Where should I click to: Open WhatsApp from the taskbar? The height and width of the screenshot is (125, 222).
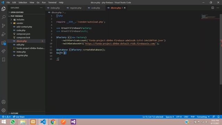tap(13, 122)
